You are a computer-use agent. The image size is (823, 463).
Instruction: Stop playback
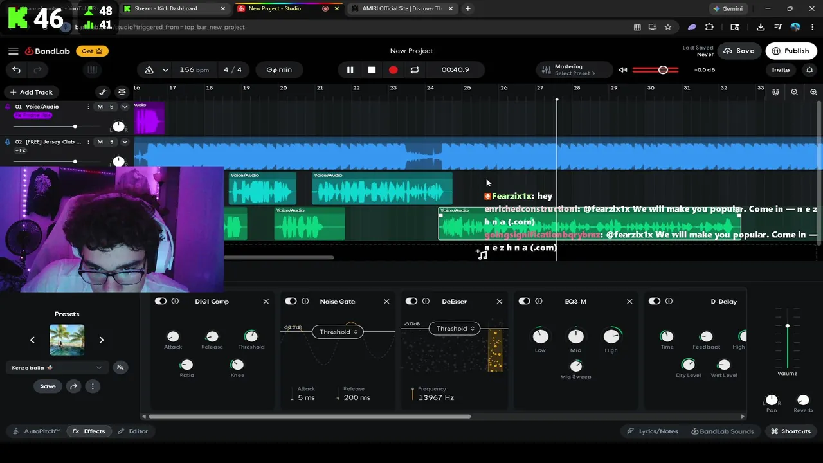pyautogui.click(x=372, y=70)
